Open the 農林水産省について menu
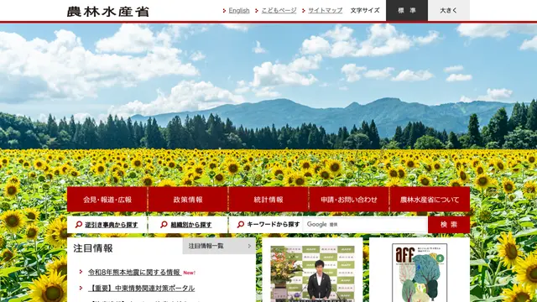 click(x=430, y=200)
